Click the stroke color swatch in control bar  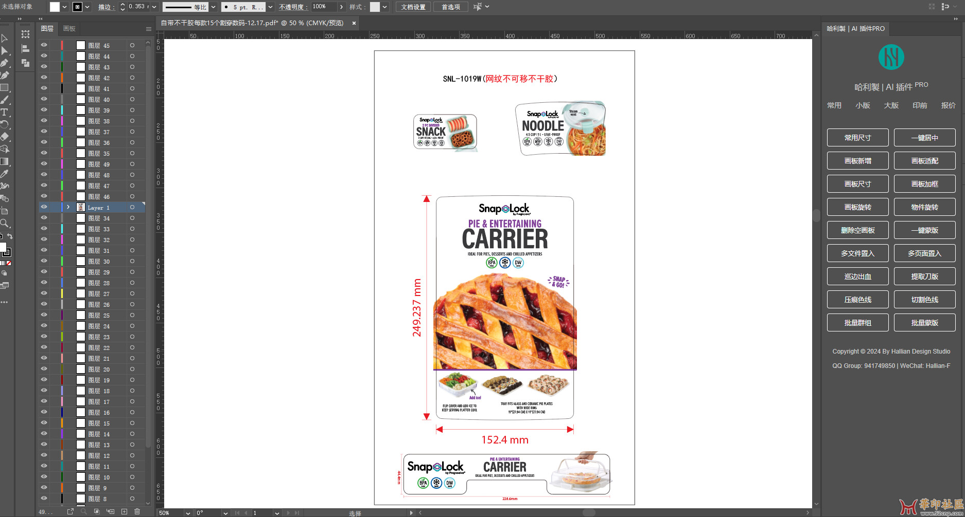[77, 7]
